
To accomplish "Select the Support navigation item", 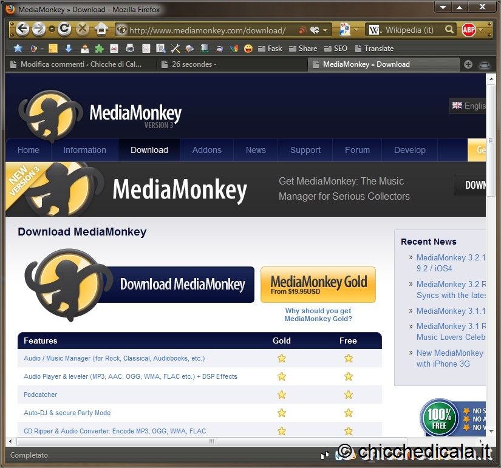I will click(x=305, y=150).
